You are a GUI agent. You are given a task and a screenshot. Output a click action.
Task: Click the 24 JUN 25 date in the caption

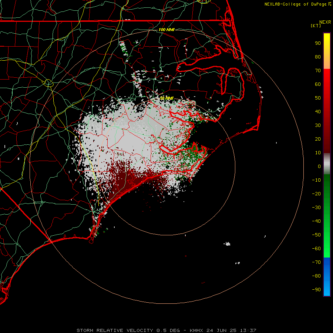(x=222, y=330)
